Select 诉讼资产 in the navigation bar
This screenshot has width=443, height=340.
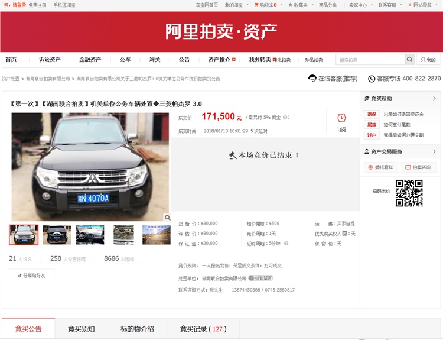(x=50, y=60)
